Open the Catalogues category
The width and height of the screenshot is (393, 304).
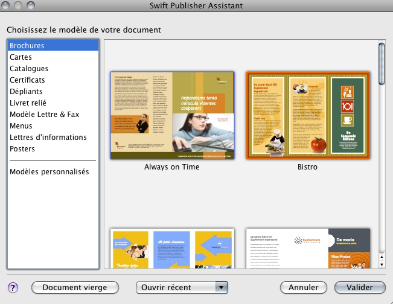tap(29, 69)
